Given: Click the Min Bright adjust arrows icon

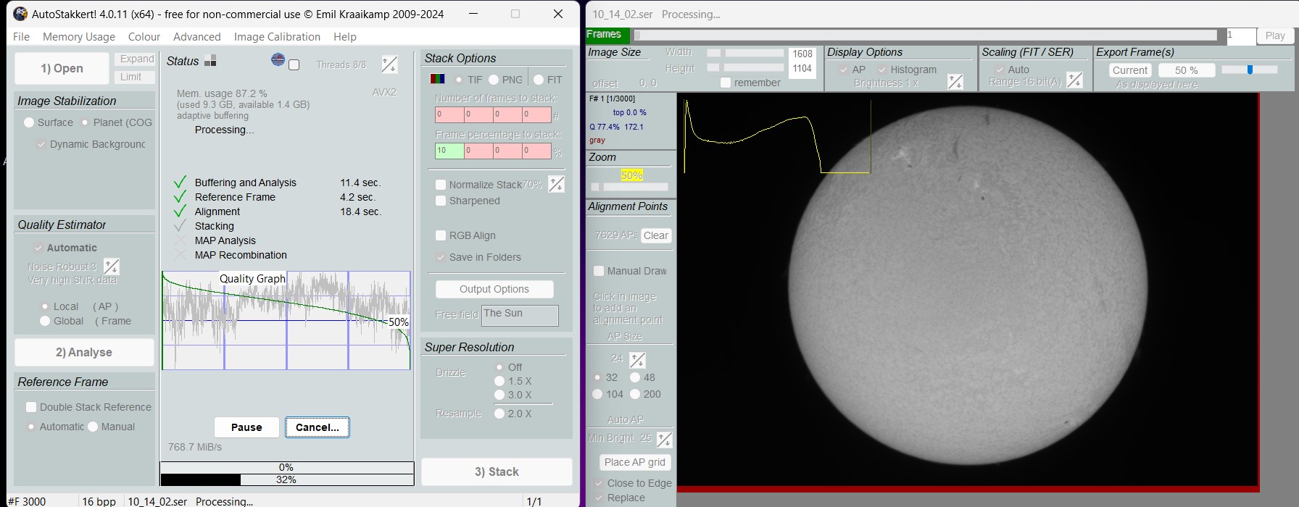Looking at the screenshot, I should 664,439.
